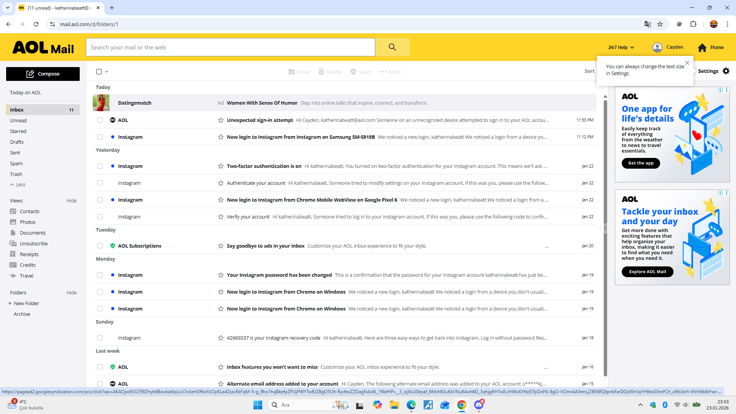Click Get the app ad button
Viewport: 736px width, 414px height.
[641, 163]
